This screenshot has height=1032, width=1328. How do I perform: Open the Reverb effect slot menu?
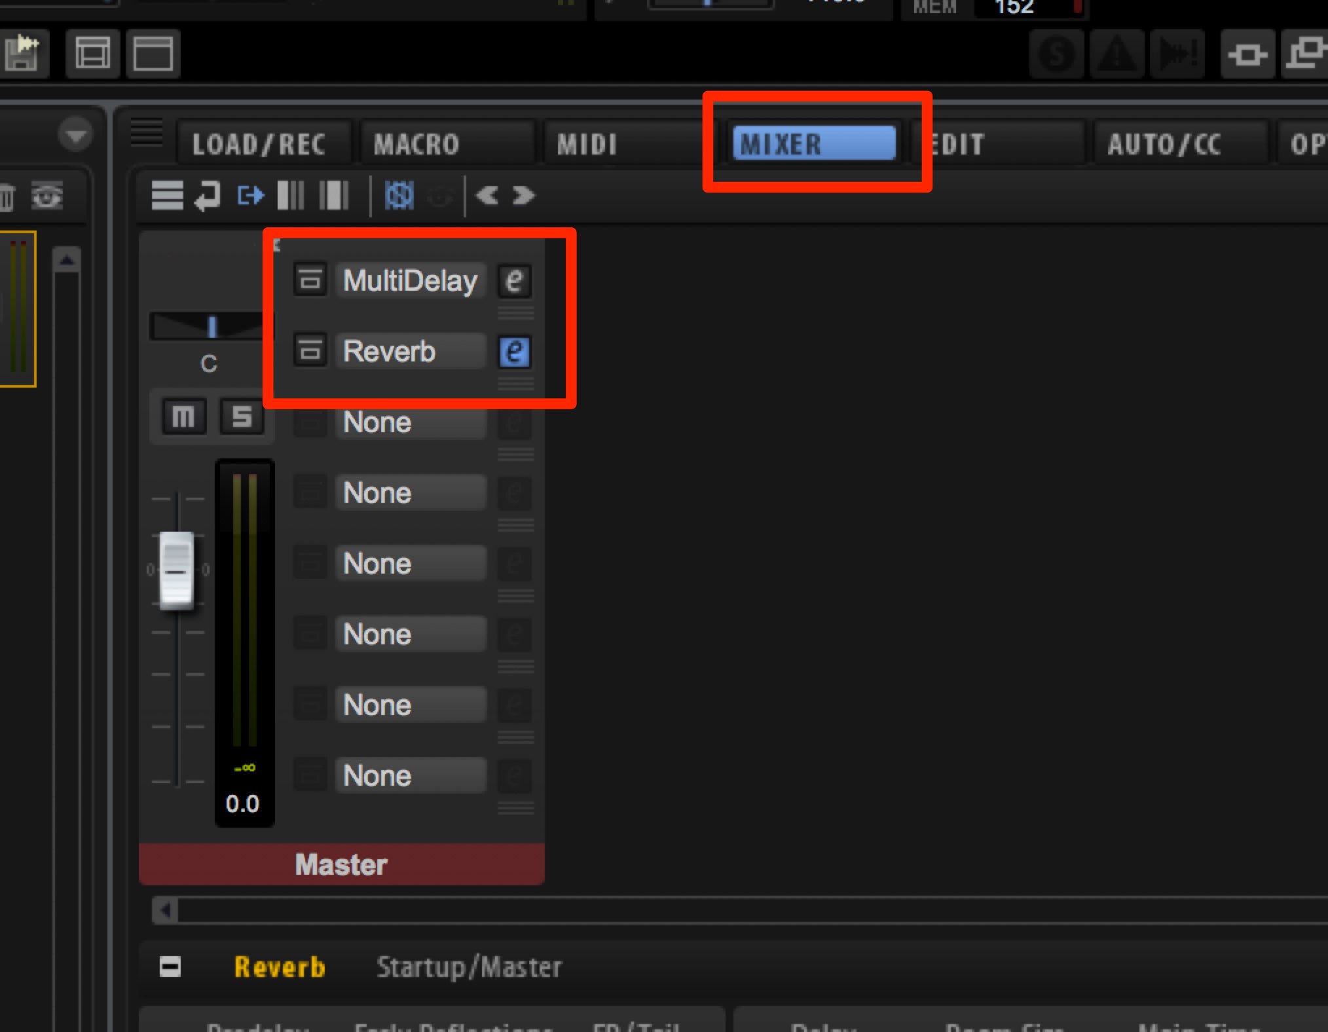[x=411, y=351]
